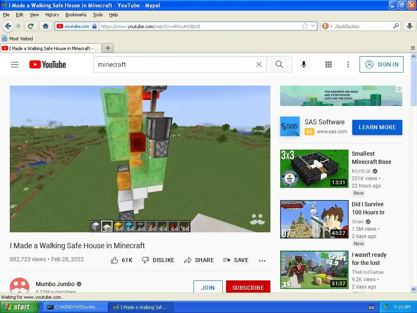Open the list all tabs icon
Viewport: 417px width, 313px height.
coord(413,48)
